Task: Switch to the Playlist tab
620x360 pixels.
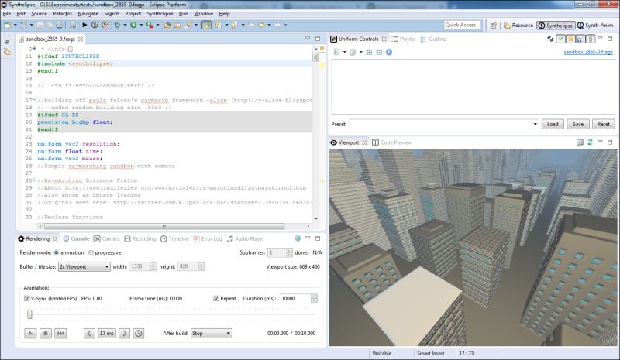Action: (404, 39)
